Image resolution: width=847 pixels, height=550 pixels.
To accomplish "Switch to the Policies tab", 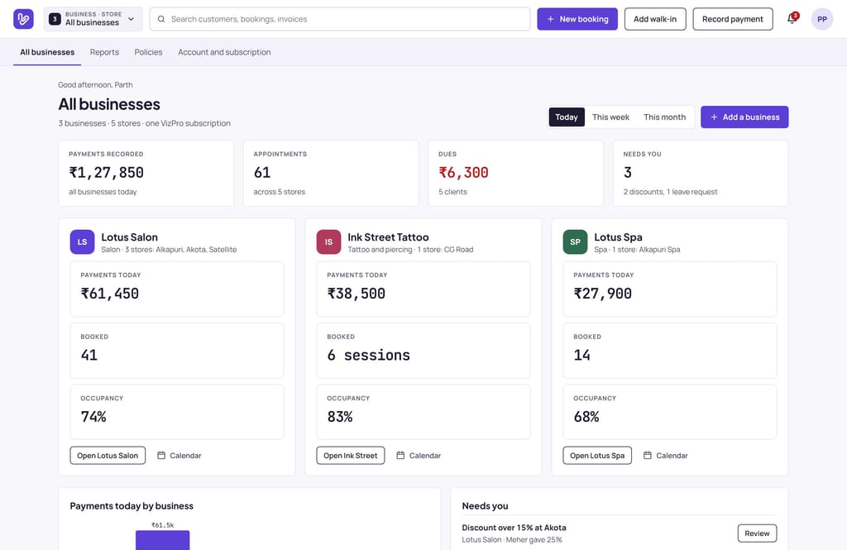I will (x=148, y=52).
